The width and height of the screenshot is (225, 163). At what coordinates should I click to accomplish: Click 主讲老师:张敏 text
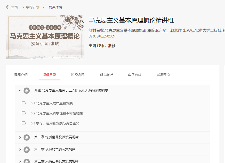click(x=102, y=46)
